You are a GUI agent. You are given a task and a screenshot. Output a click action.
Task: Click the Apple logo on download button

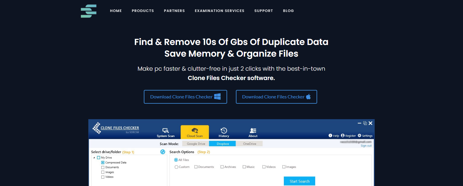point(308,97)
